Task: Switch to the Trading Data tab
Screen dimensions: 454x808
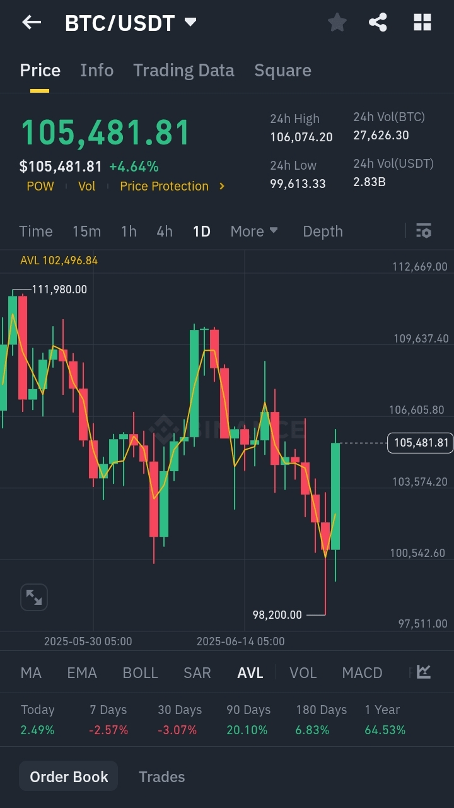Action: coord(183,70)
